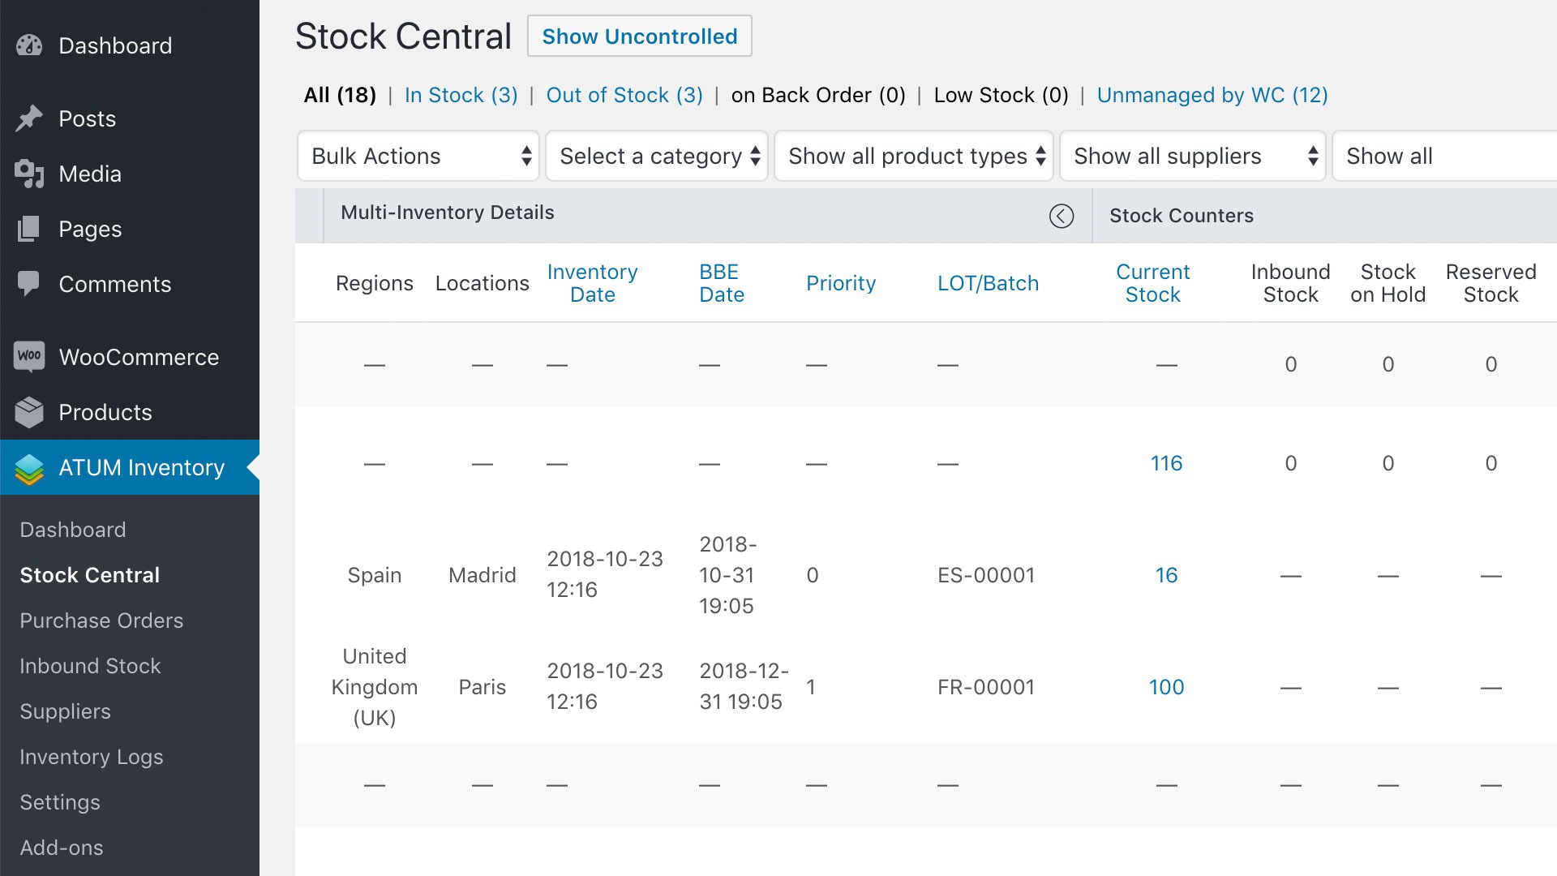
Task: Click the Show Uncontrolled button
Action: [640, 36]
